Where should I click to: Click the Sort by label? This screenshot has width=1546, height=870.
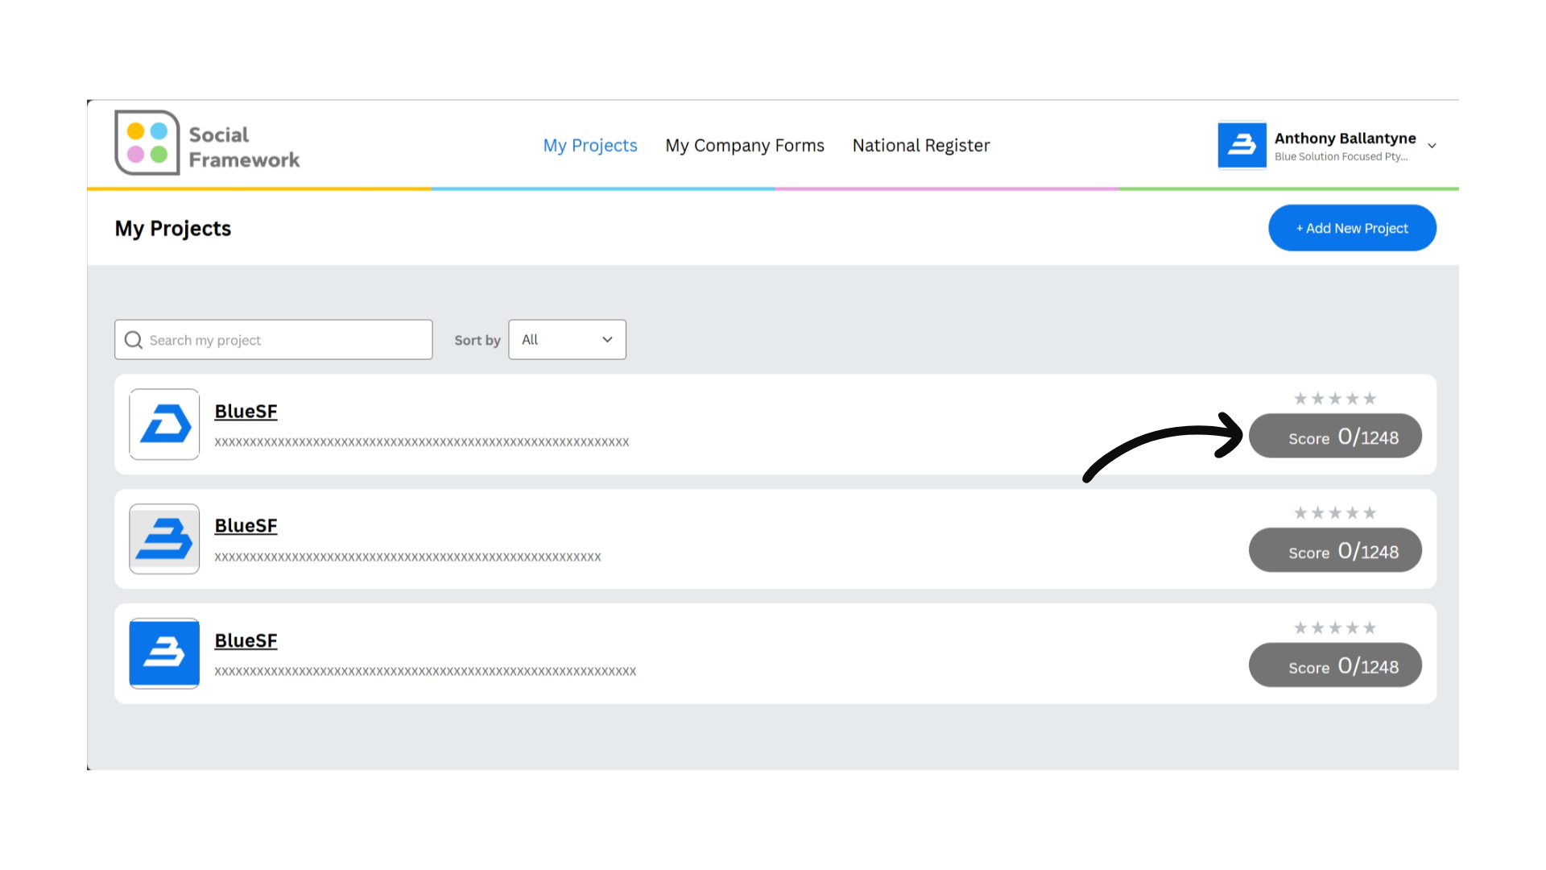coord(477,340)
